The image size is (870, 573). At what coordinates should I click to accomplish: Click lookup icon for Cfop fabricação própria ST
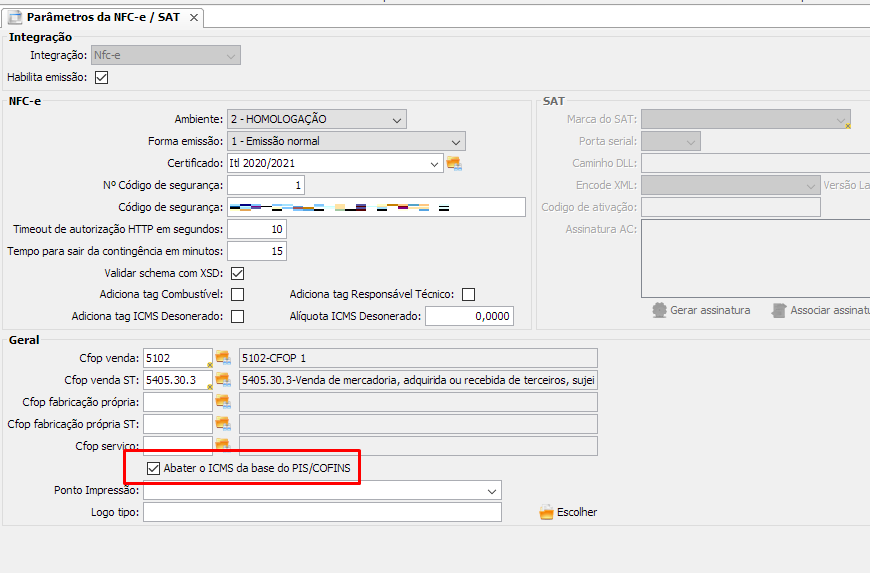pyautogui.click(x=223, y=424)
